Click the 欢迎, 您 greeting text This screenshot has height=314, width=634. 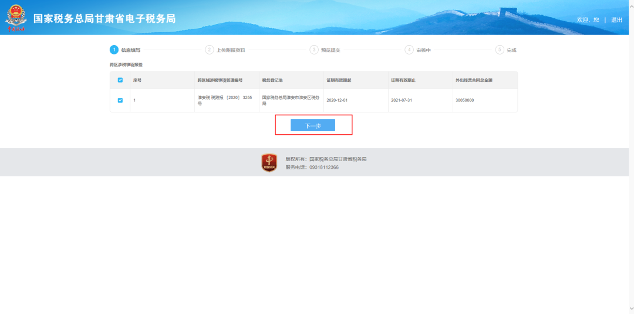(x=588, y=20)
